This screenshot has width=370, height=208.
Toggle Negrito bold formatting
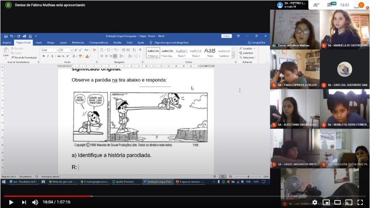point(44,56)
